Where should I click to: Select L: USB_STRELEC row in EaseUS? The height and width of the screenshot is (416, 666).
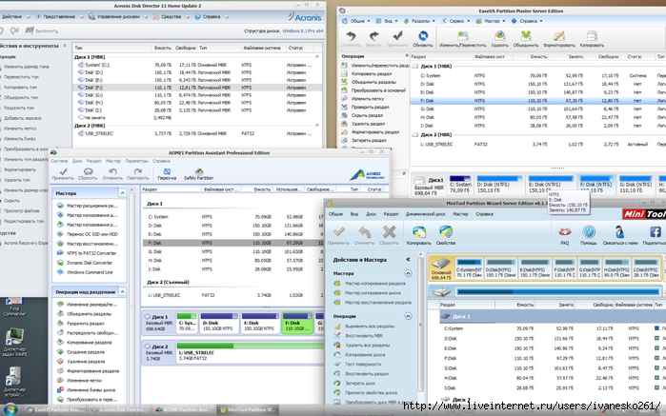coord(538,145)
